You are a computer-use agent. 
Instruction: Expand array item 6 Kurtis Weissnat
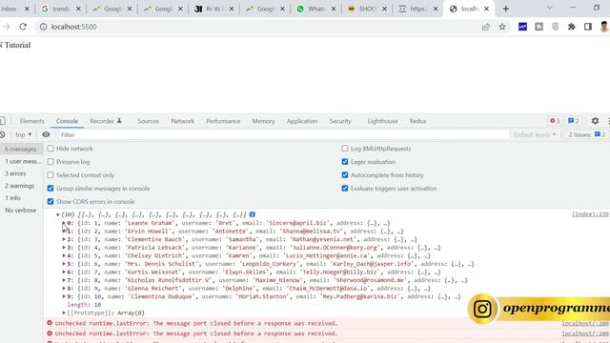[x=64, y=272]
